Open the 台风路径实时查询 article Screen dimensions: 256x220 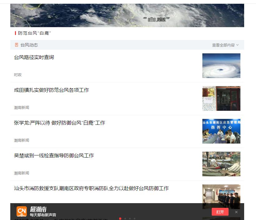[34, 57]
